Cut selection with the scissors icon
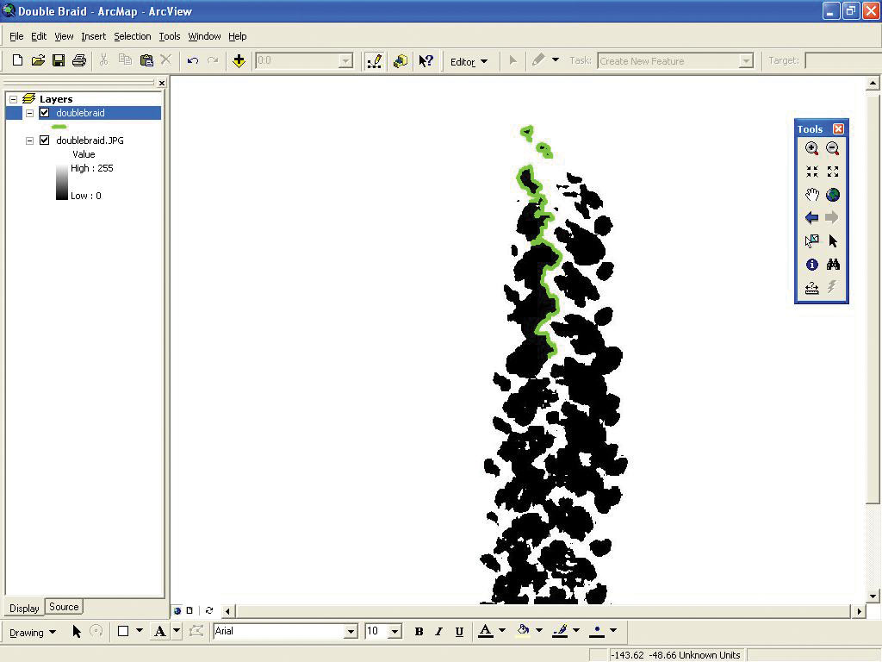 click(103, 60)
